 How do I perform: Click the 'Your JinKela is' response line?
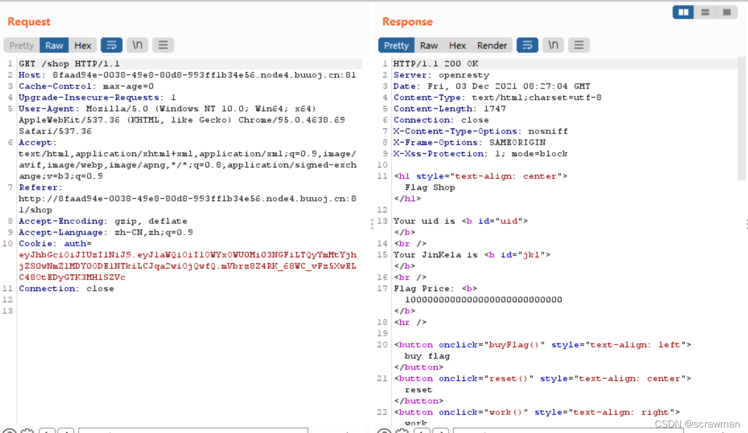(472, 255)
